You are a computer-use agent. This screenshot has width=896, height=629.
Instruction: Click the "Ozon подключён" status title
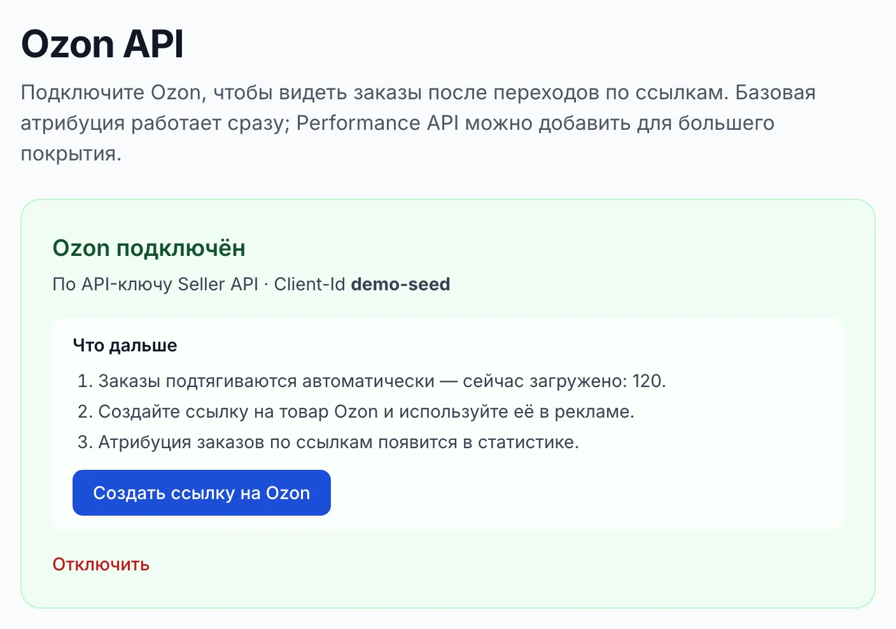[149, 248]
